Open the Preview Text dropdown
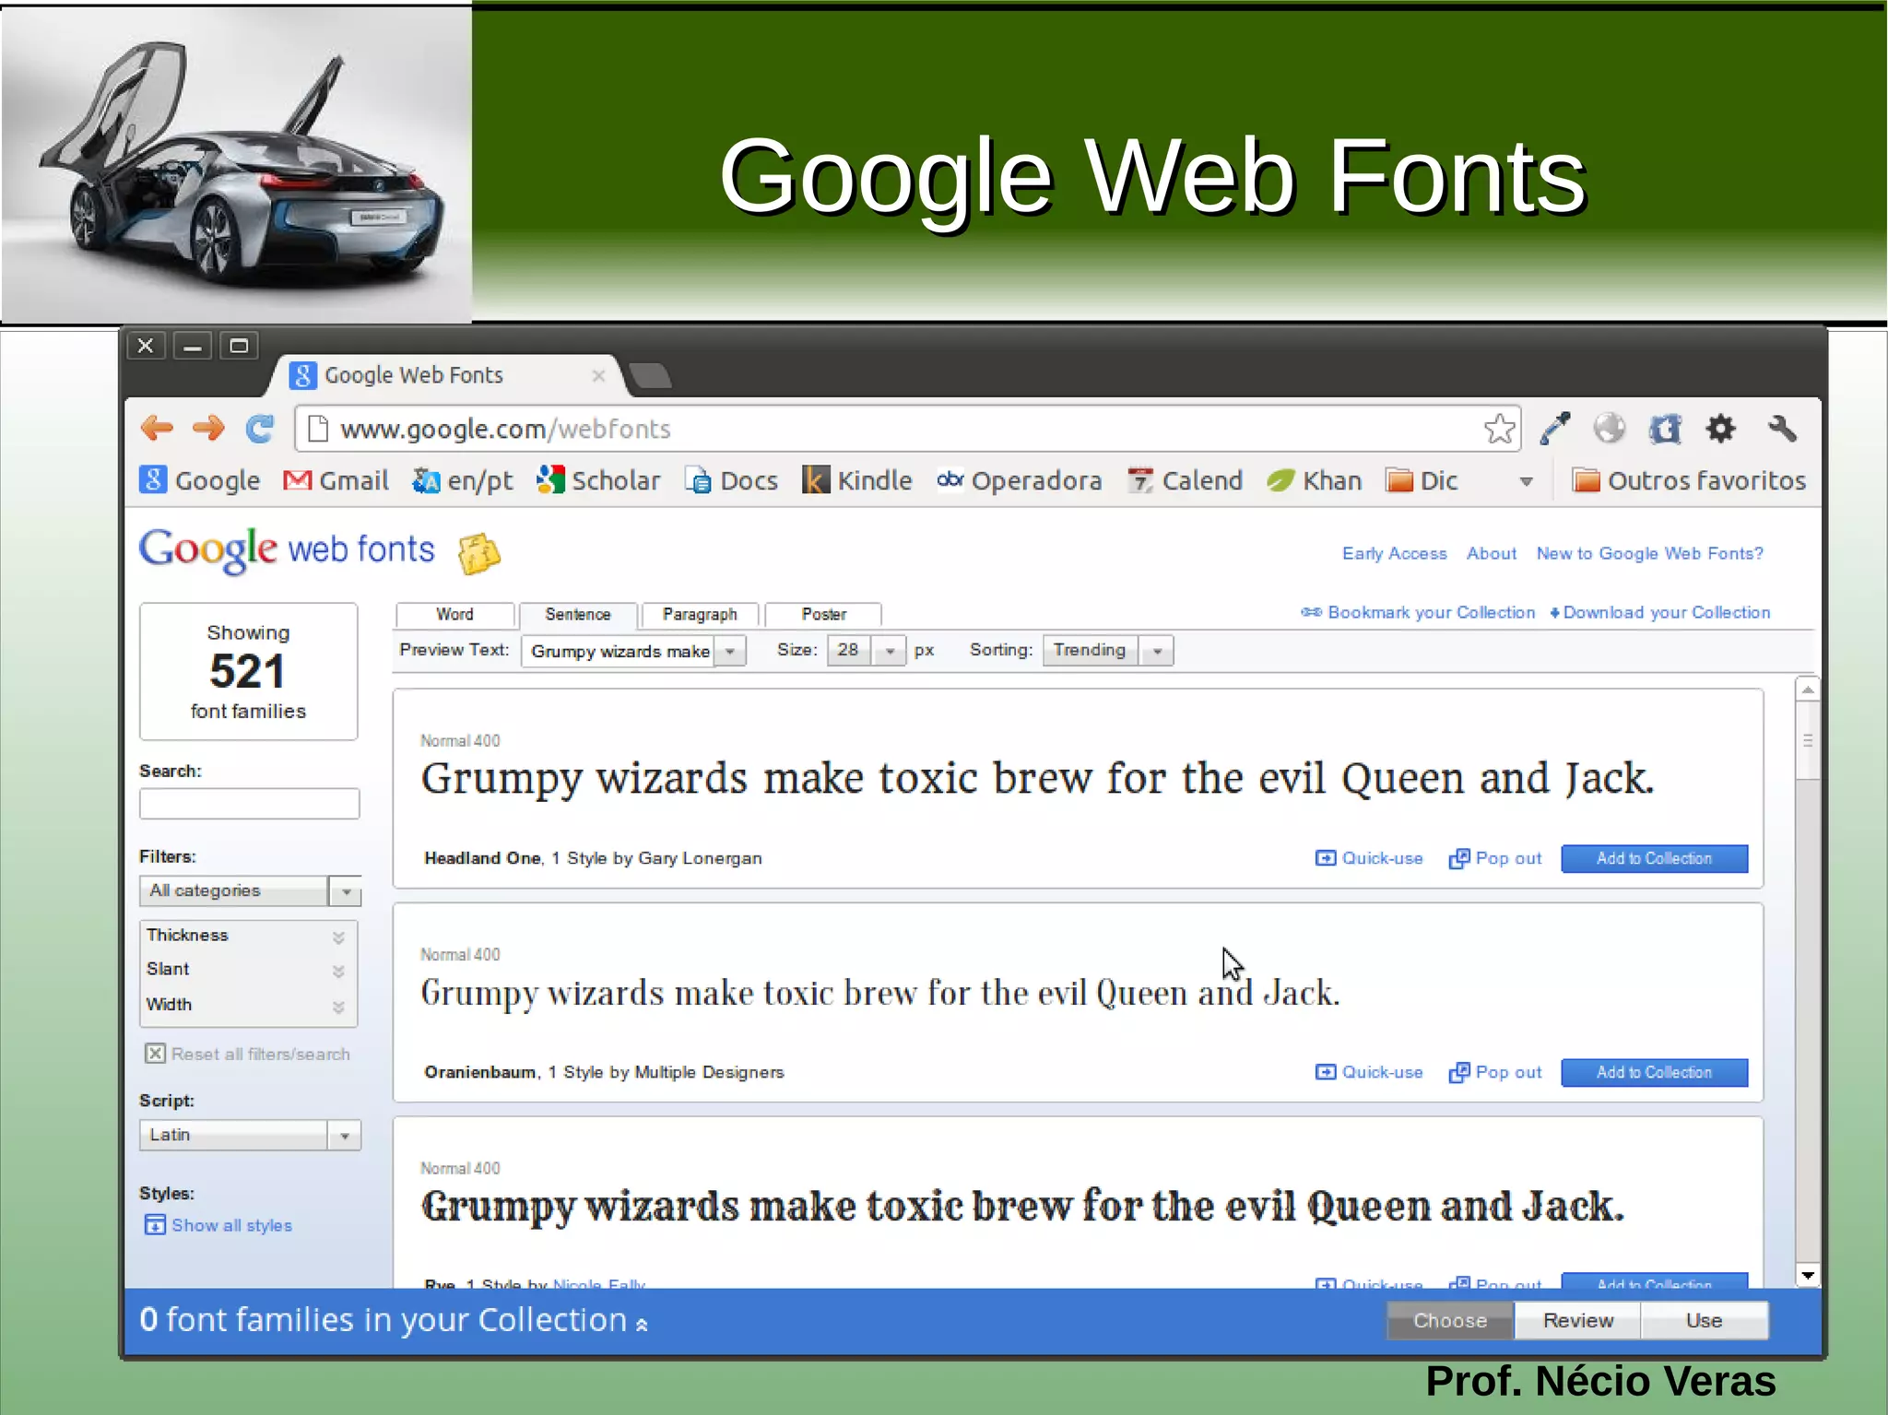 [x=730, y=651]
